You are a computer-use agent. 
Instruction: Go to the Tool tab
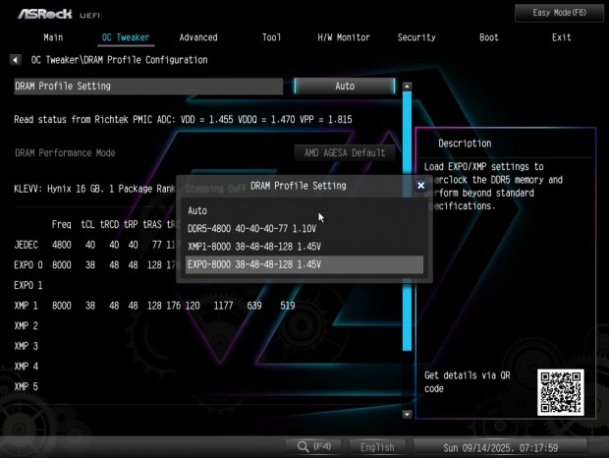point(271,37)
